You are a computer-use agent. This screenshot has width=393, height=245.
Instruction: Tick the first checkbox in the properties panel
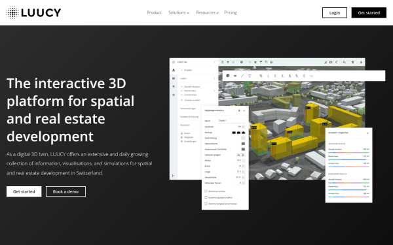206,191
